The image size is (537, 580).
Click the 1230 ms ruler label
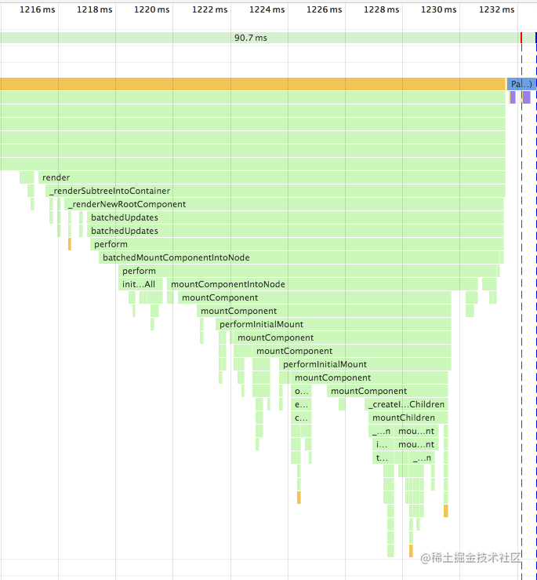(x=439, y=9)
